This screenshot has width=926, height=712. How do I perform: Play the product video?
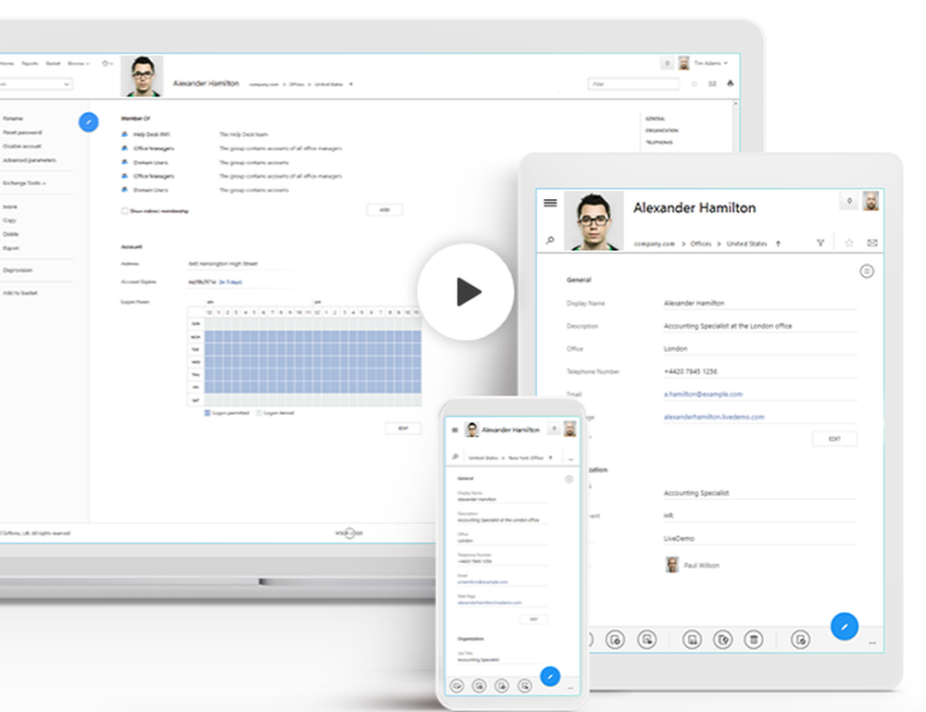pos(466,292)
